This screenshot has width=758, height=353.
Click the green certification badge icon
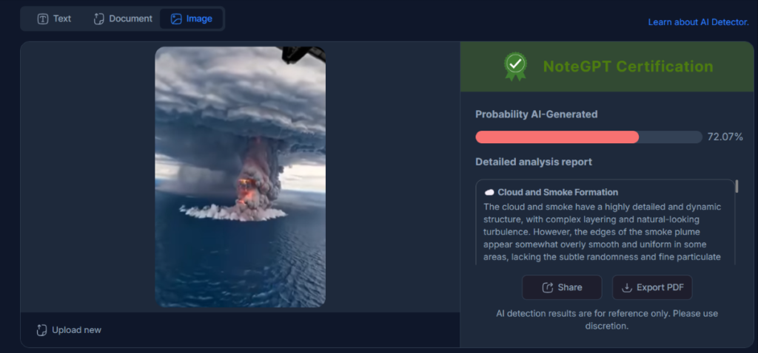coord(515,66)
